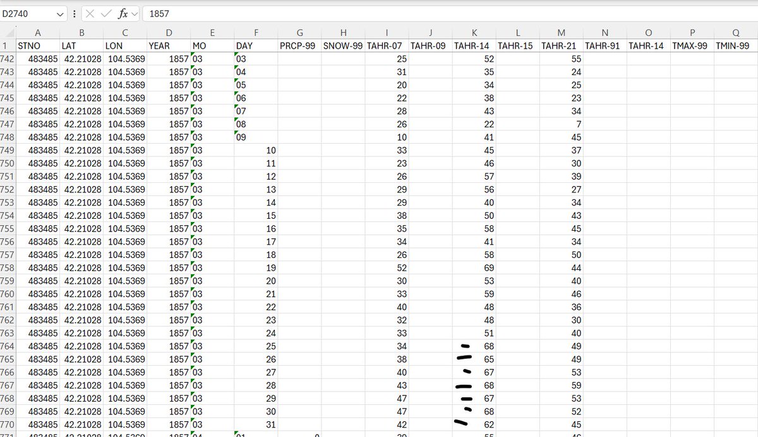Select column Q header
Screen dimensions: 758x437
click(736, 33)
